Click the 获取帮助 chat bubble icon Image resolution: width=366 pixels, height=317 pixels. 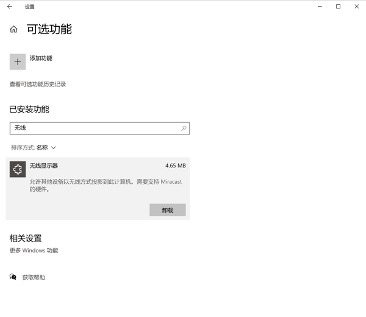13,277
